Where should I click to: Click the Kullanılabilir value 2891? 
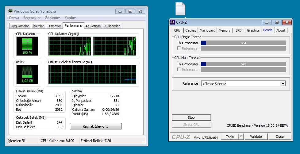pyautogui.click(x=59, y=105)
